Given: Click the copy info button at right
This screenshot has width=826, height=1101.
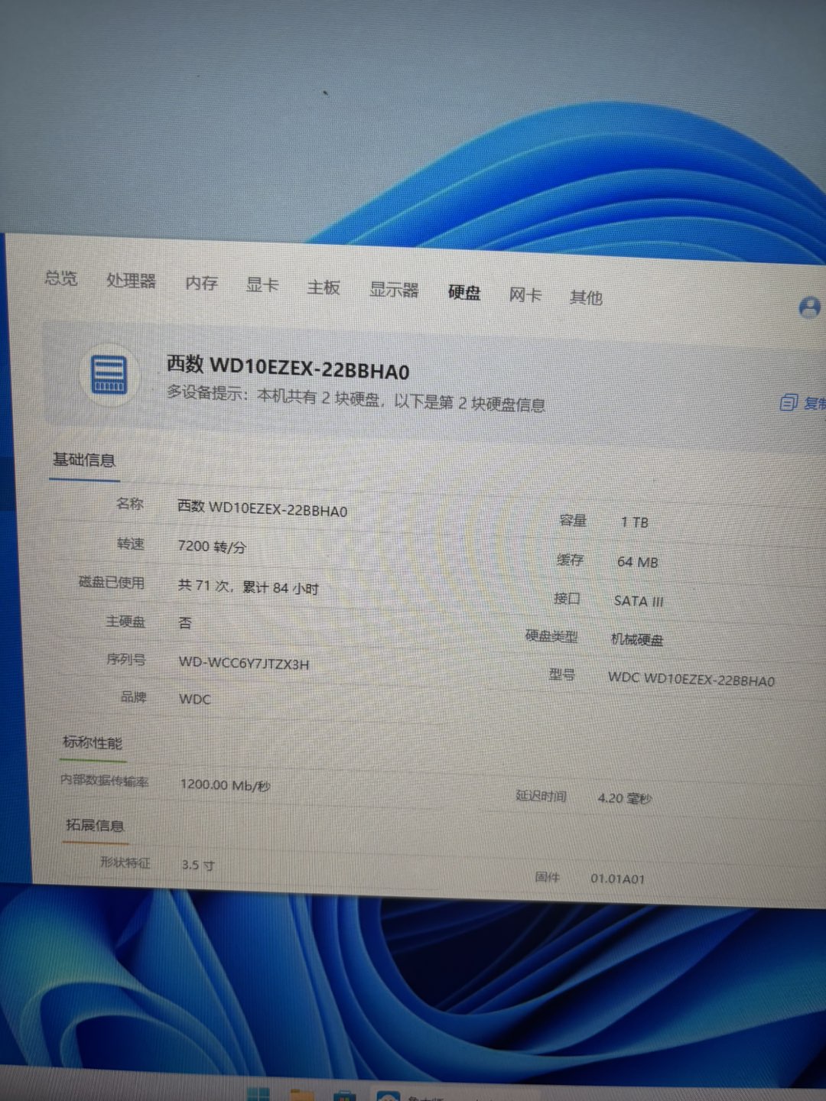Looking at the screenshot, I should [802, 402].
